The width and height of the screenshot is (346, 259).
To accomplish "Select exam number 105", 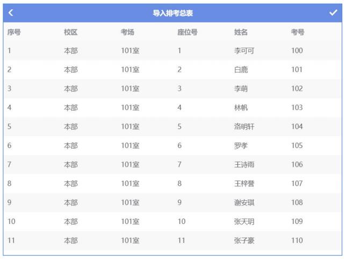I will point(297,146).
